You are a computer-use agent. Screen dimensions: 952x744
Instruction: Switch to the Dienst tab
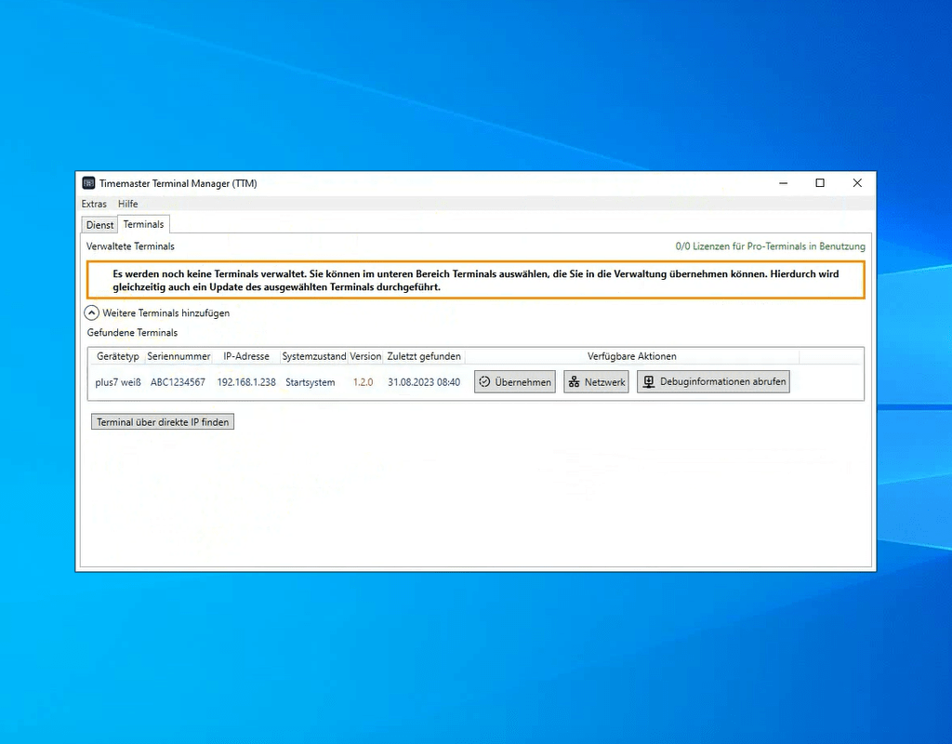(99, 225)
